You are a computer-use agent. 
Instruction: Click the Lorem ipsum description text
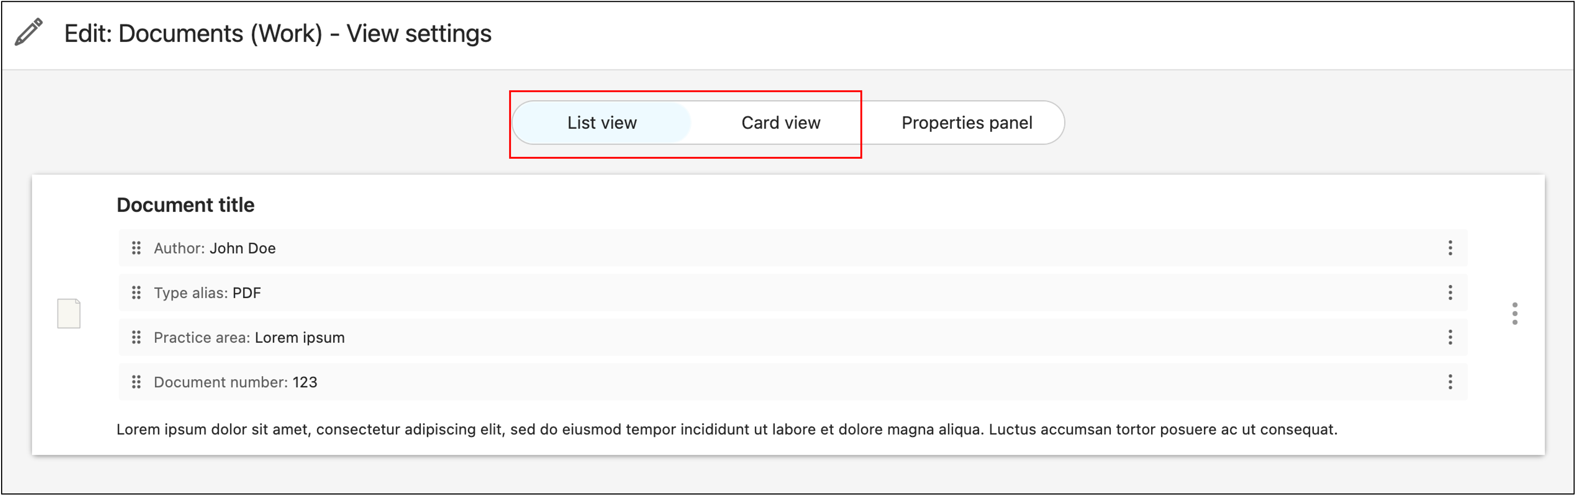726,429
